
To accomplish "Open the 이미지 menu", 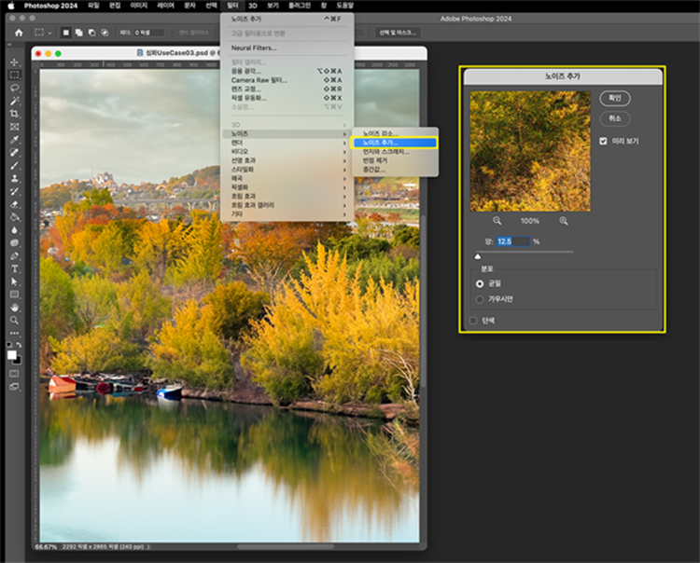I will point(138,6).
